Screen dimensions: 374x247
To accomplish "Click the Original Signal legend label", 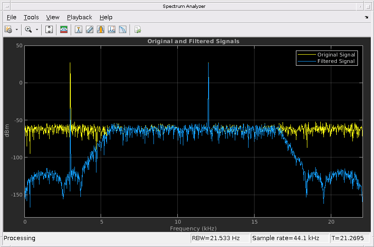I will click(336, 55).
